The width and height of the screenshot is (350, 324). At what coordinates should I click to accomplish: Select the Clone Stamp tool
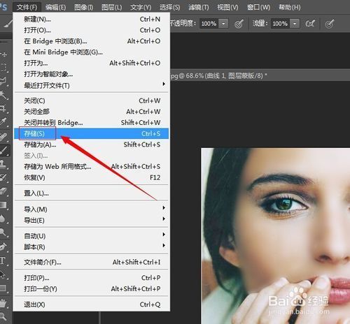(4, 164)
